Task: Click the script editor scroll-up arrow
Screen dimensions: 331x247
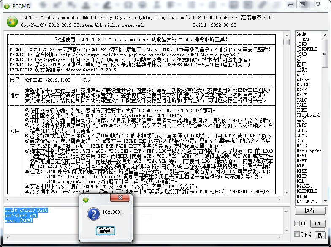Action: click(x=286, y=211)
